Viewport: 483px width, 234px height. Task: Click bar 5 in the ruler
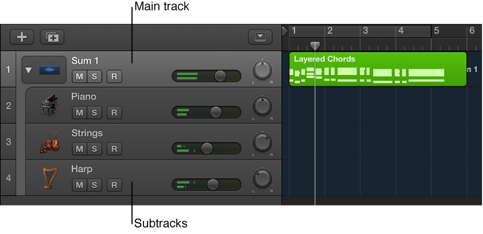click(x=436, y=31)
